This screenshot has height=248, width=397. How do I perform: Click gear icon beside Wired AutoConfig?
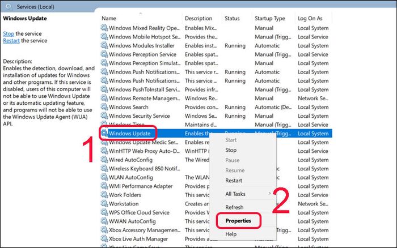click(104, 160)
